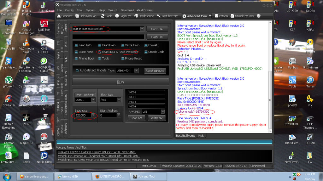The width and height of the screenshot is (323, 181).
Task: Enable the Read Flash checkbox
Action: pyautogui.click(x=100, y=45)
